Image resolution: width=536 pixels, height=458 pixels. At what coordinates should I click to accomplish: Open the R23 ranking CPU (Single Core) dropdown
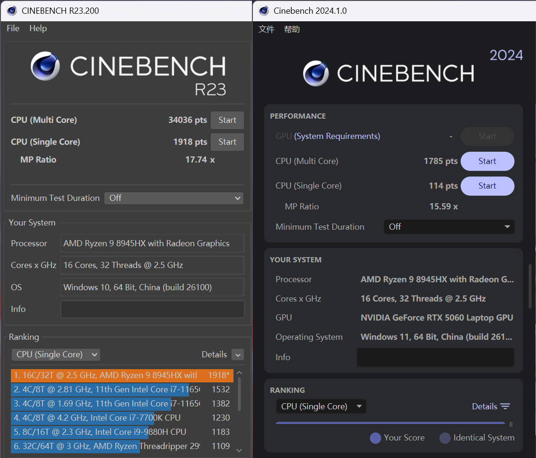pyautogui.click(x=56, y=354)
